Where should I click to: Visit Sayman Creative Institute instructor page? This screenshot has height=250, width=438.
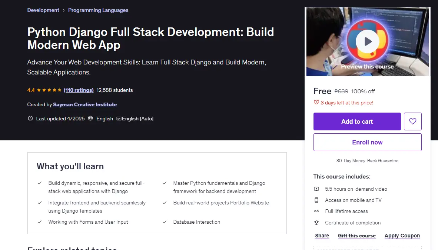(85, 104)
